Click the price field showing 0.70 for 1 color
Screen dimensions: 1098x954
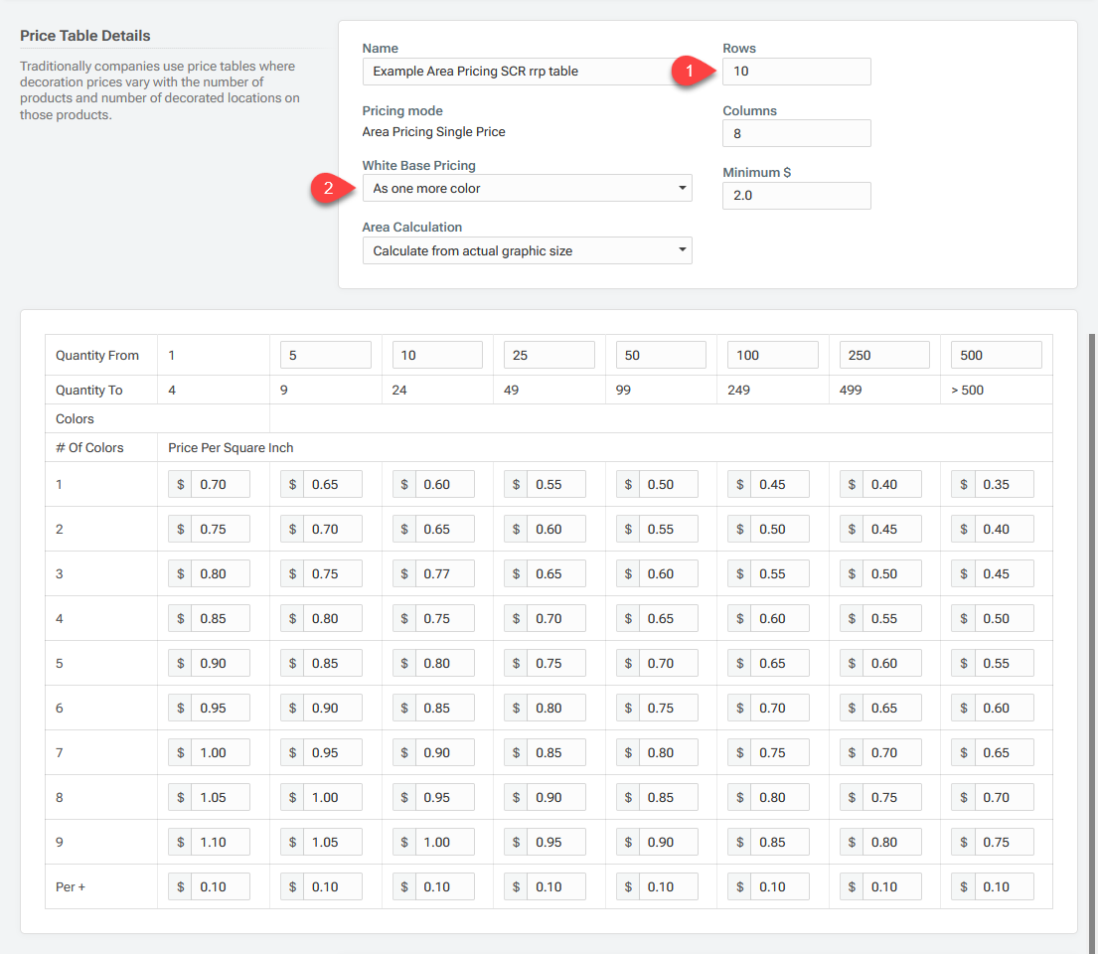(x=221, y=484)
